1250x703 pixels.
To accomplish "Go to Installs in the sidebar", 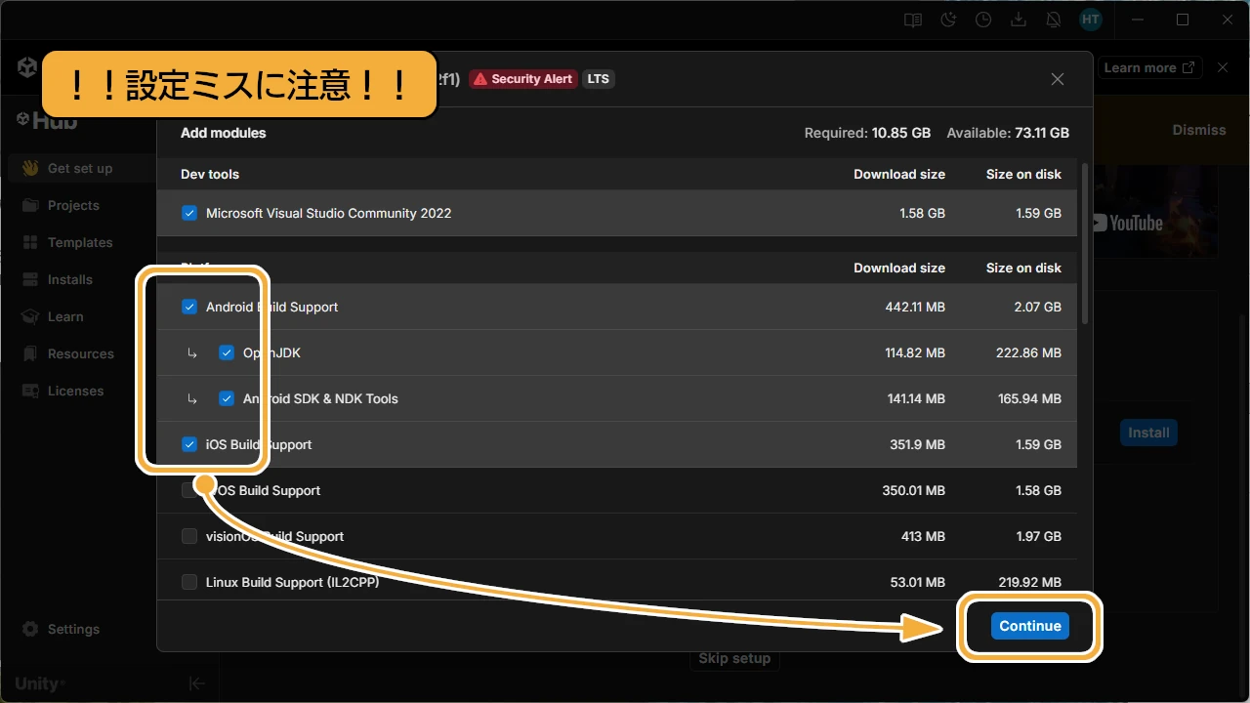I will click(70, 279).
